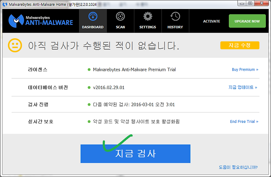Click the next scheduled scan 2016-03-01 text
271x177 pixels.
coord(134,104)
